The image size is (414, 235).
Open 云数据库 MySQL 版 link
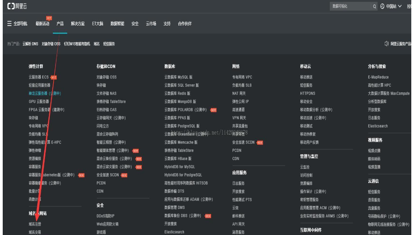click(x=178, y=77)
